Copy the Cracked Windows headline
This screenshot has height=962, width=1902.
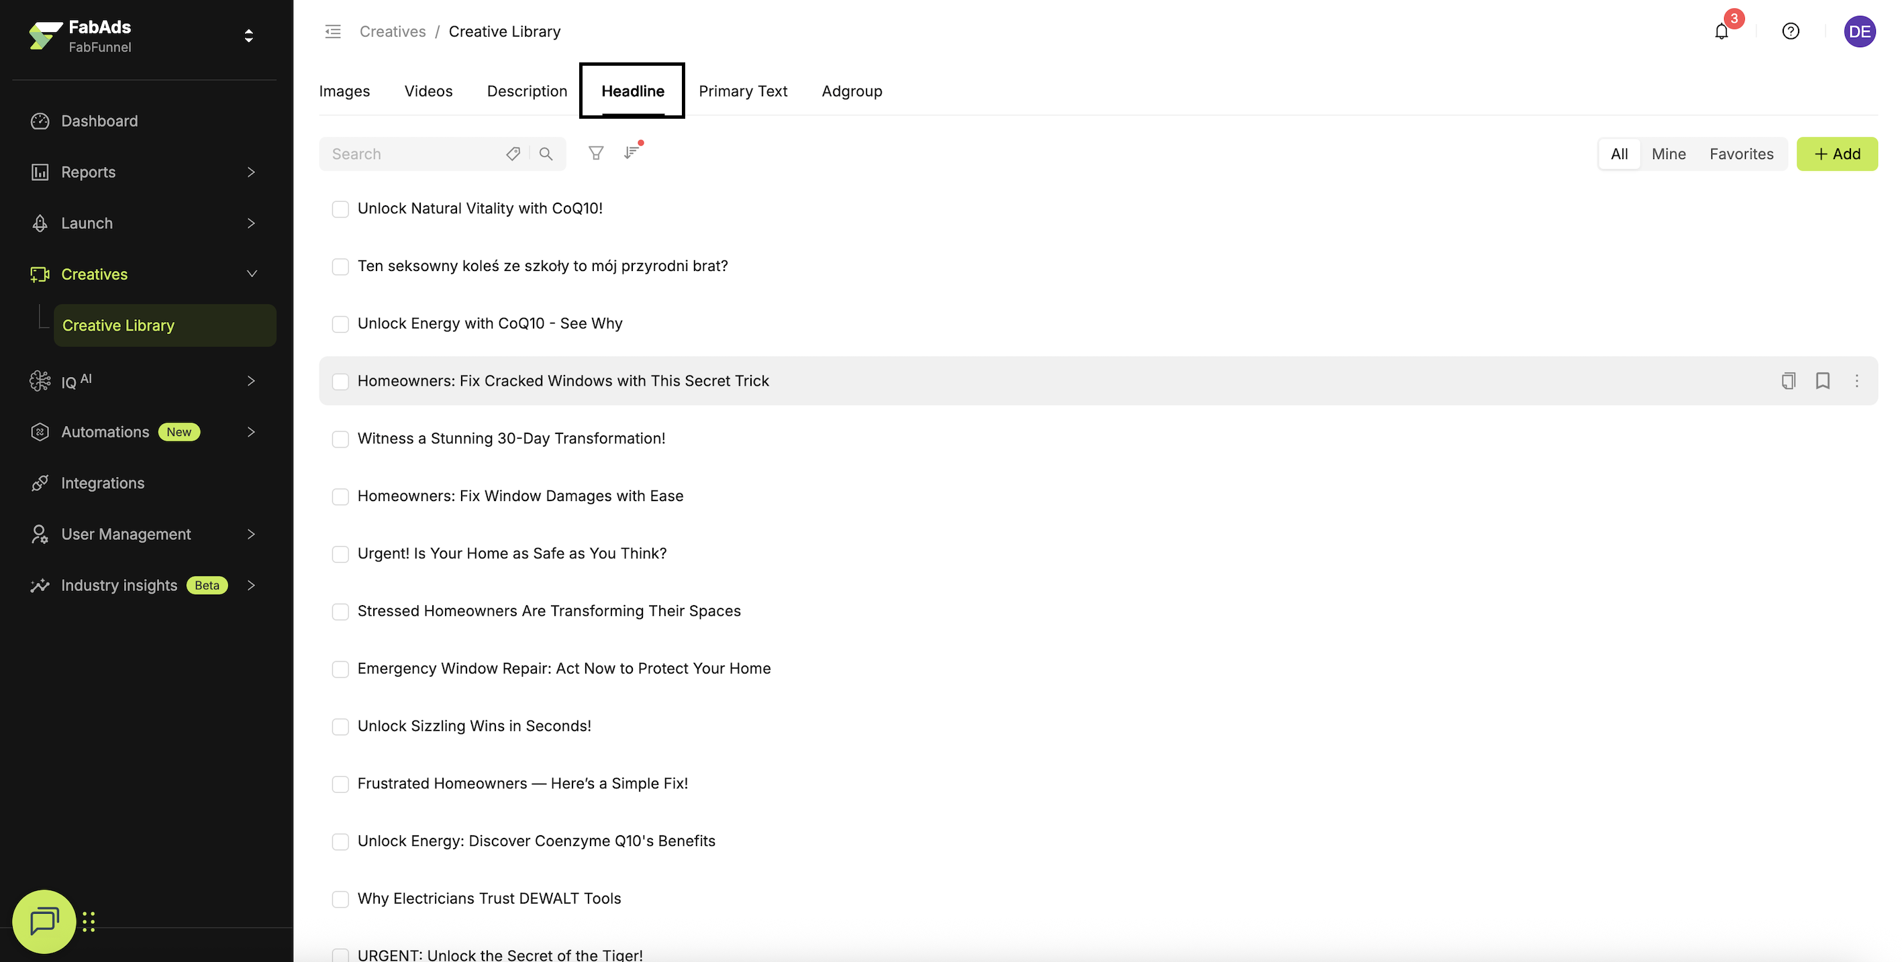(x=1787, y=381)
